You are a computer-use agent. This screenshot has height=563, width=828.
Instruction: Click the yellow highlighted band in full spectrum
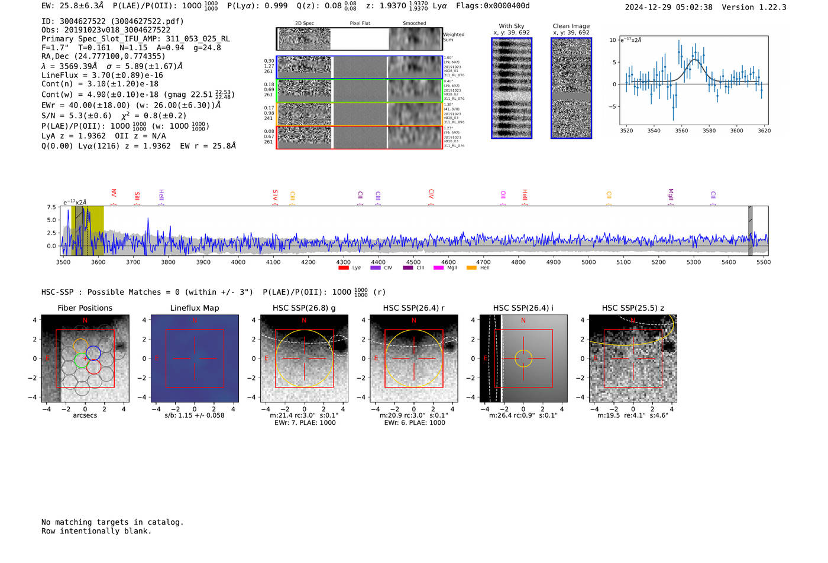point(88,230)
